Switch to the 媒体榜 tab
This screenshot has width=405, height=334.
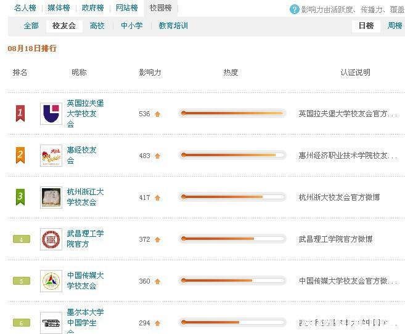[x=59, y=8]
